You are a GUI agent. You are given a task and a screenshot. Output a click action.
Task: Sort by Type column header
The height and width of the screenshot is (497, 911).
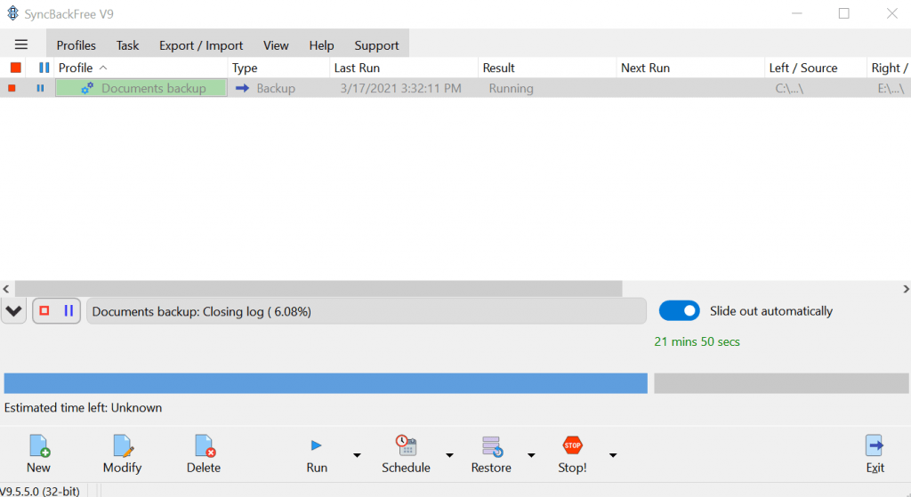coord(278,68)
